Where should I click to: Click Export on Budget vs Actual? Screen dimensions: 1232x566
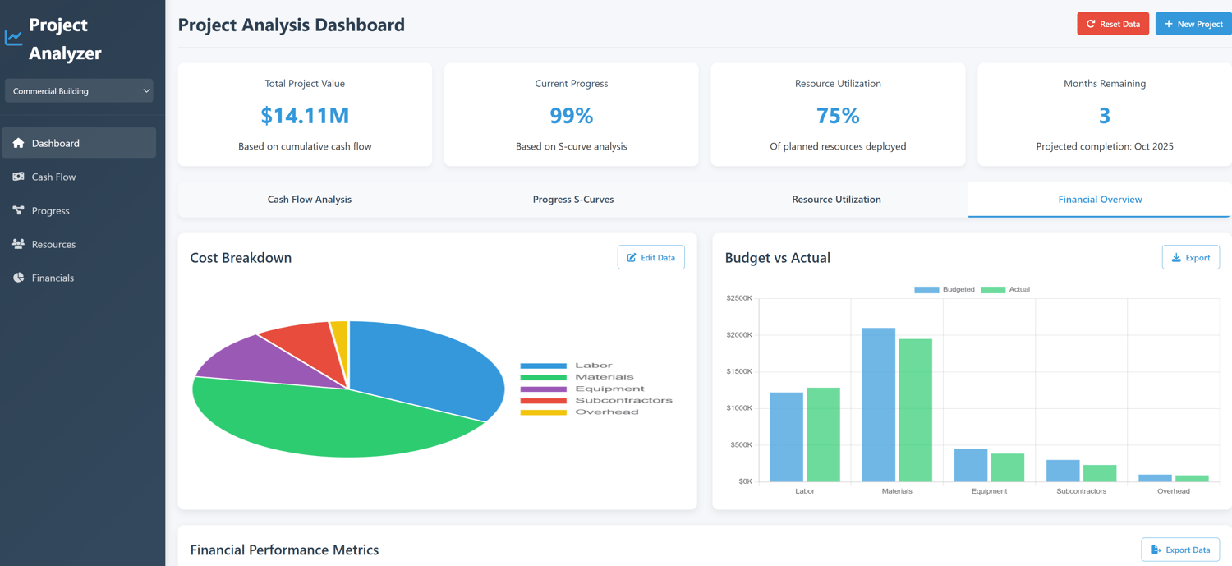(1191, 257)
